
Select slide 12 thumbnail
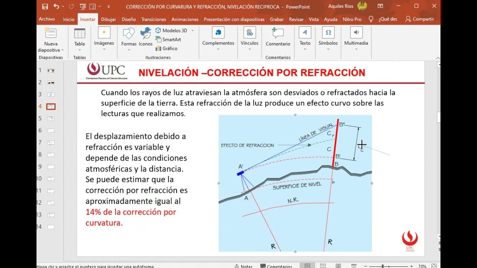[x=51, y=203]
